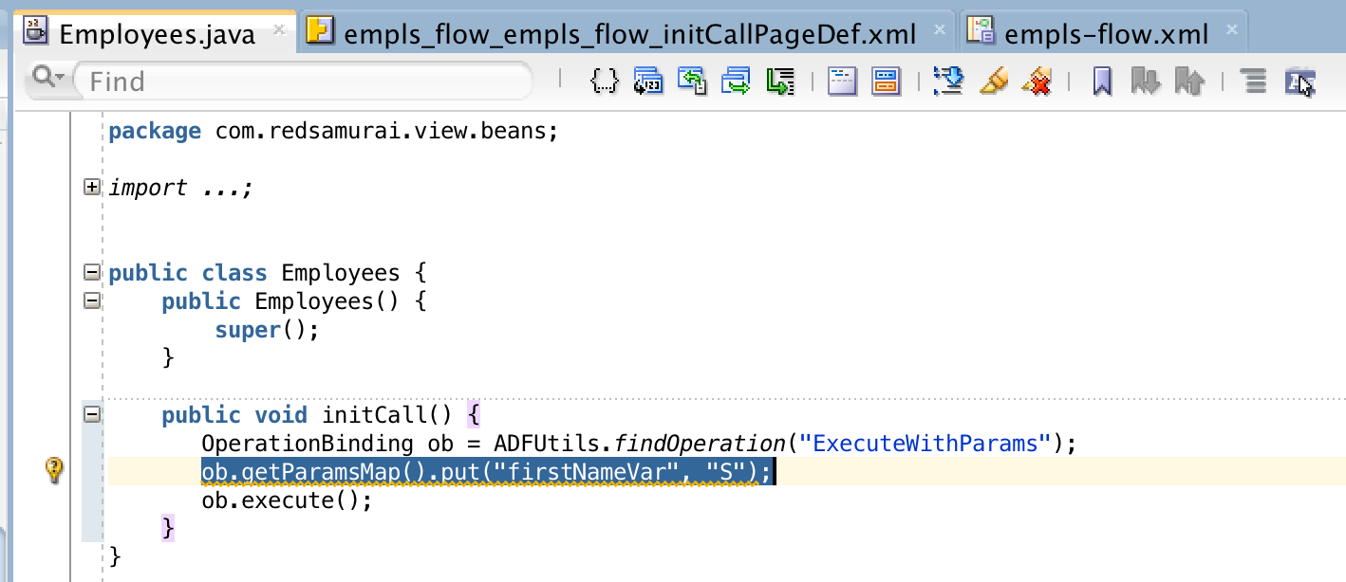Go to the next bookmark
This screenshot has width=1346, height=582.
pyautogui.click(x=1148, y=82)
